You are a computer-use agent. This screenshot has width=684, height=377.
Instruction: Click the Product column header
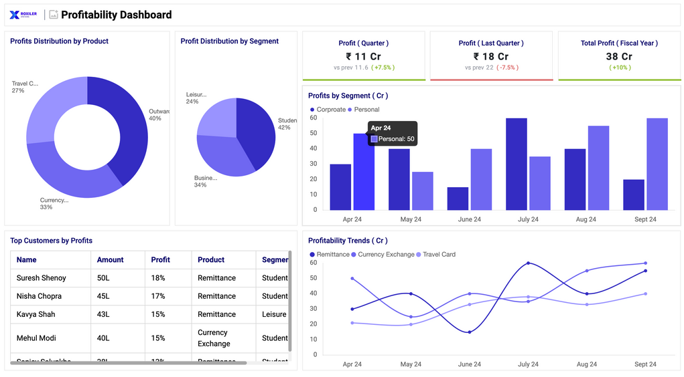click(x=211, y=260)
